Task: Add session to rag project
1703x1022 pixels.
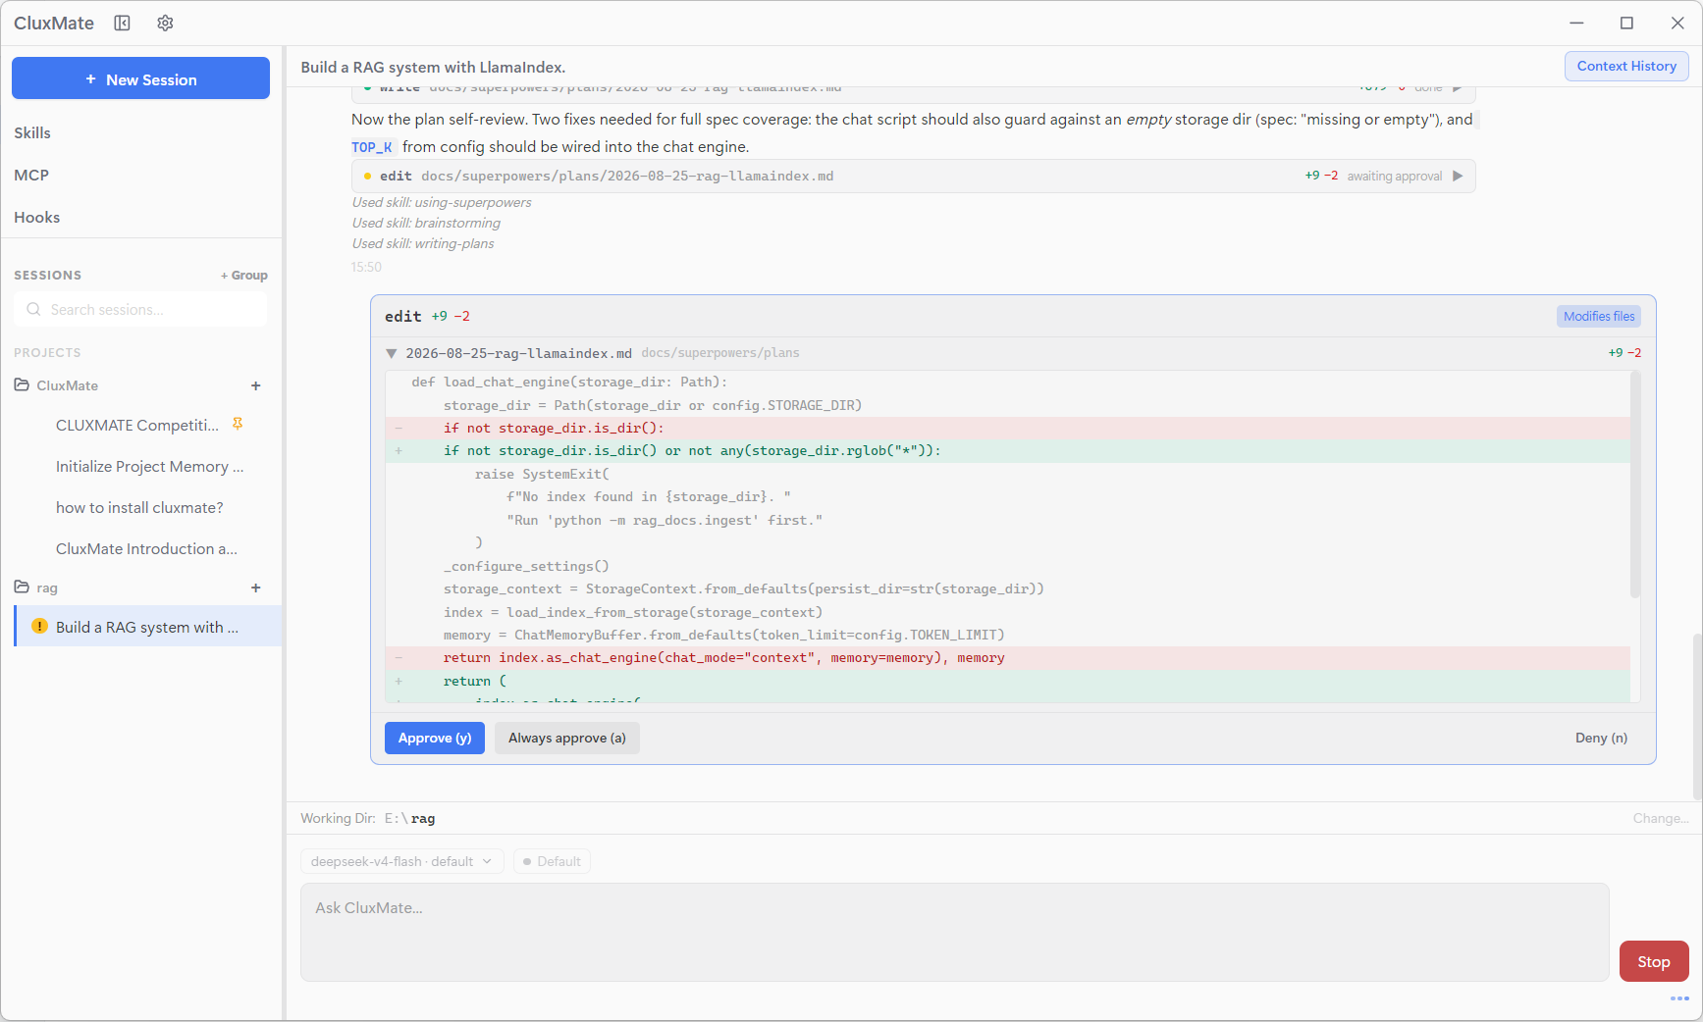Action: point(256,588)
